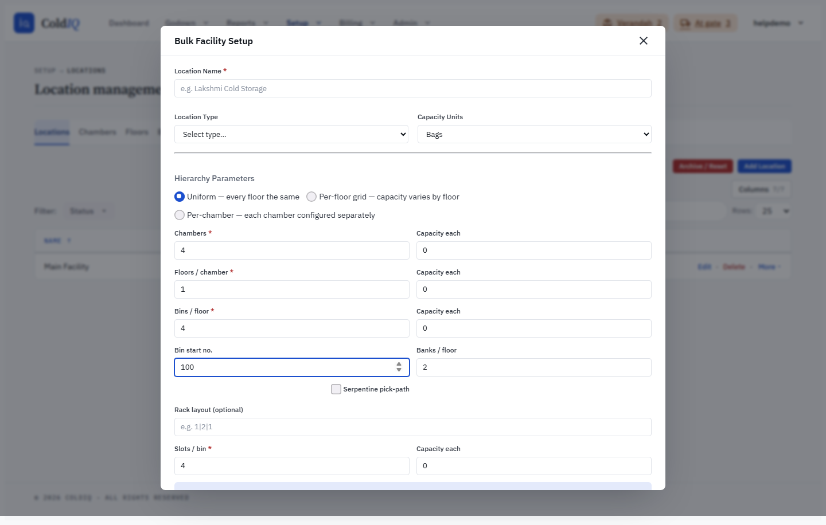The image size is (826, 525).
Task: Click Capacity each field beside Floors / chamber
Action: click(x=534, y=289)
